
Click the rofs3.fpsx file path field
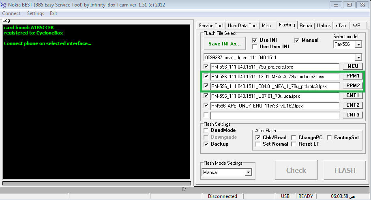tap(275, 86)
